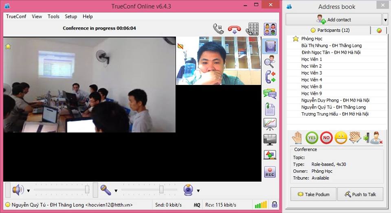Screen dimensions: 391x213
Task: Switch to the green-red status tab
Action: click(379, 30)
